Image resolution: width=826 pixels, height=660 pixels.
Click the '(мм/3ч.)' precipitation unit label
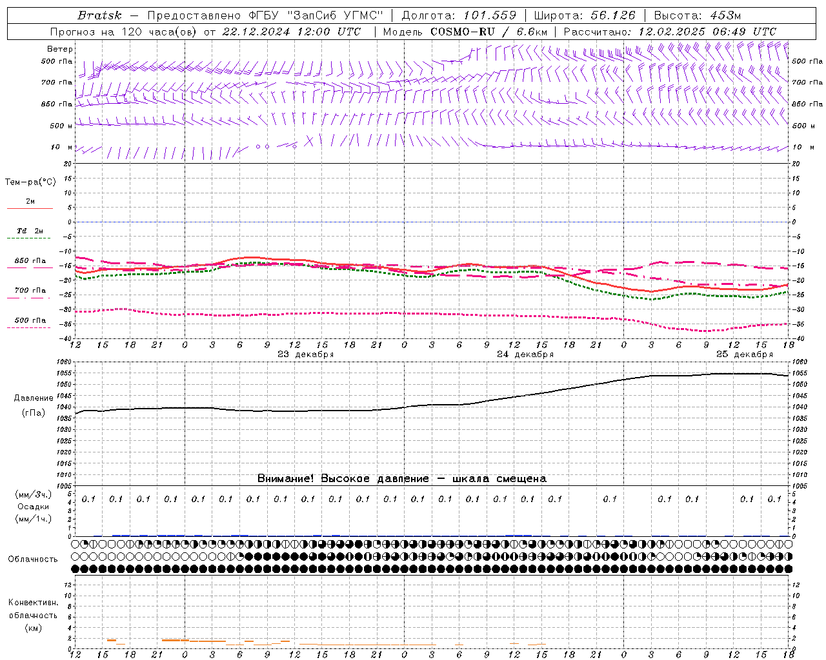[34, 494]
